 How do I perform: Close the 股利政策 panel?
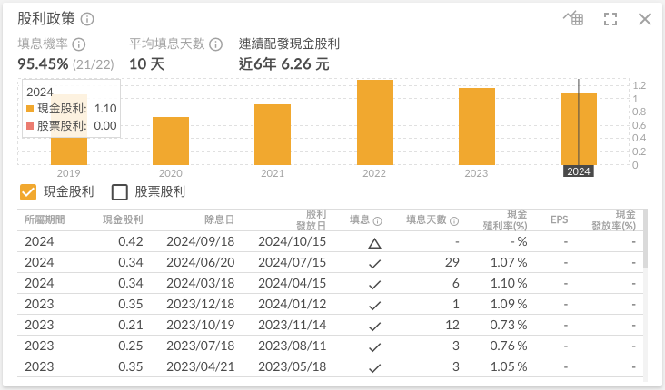click(645, 19)
